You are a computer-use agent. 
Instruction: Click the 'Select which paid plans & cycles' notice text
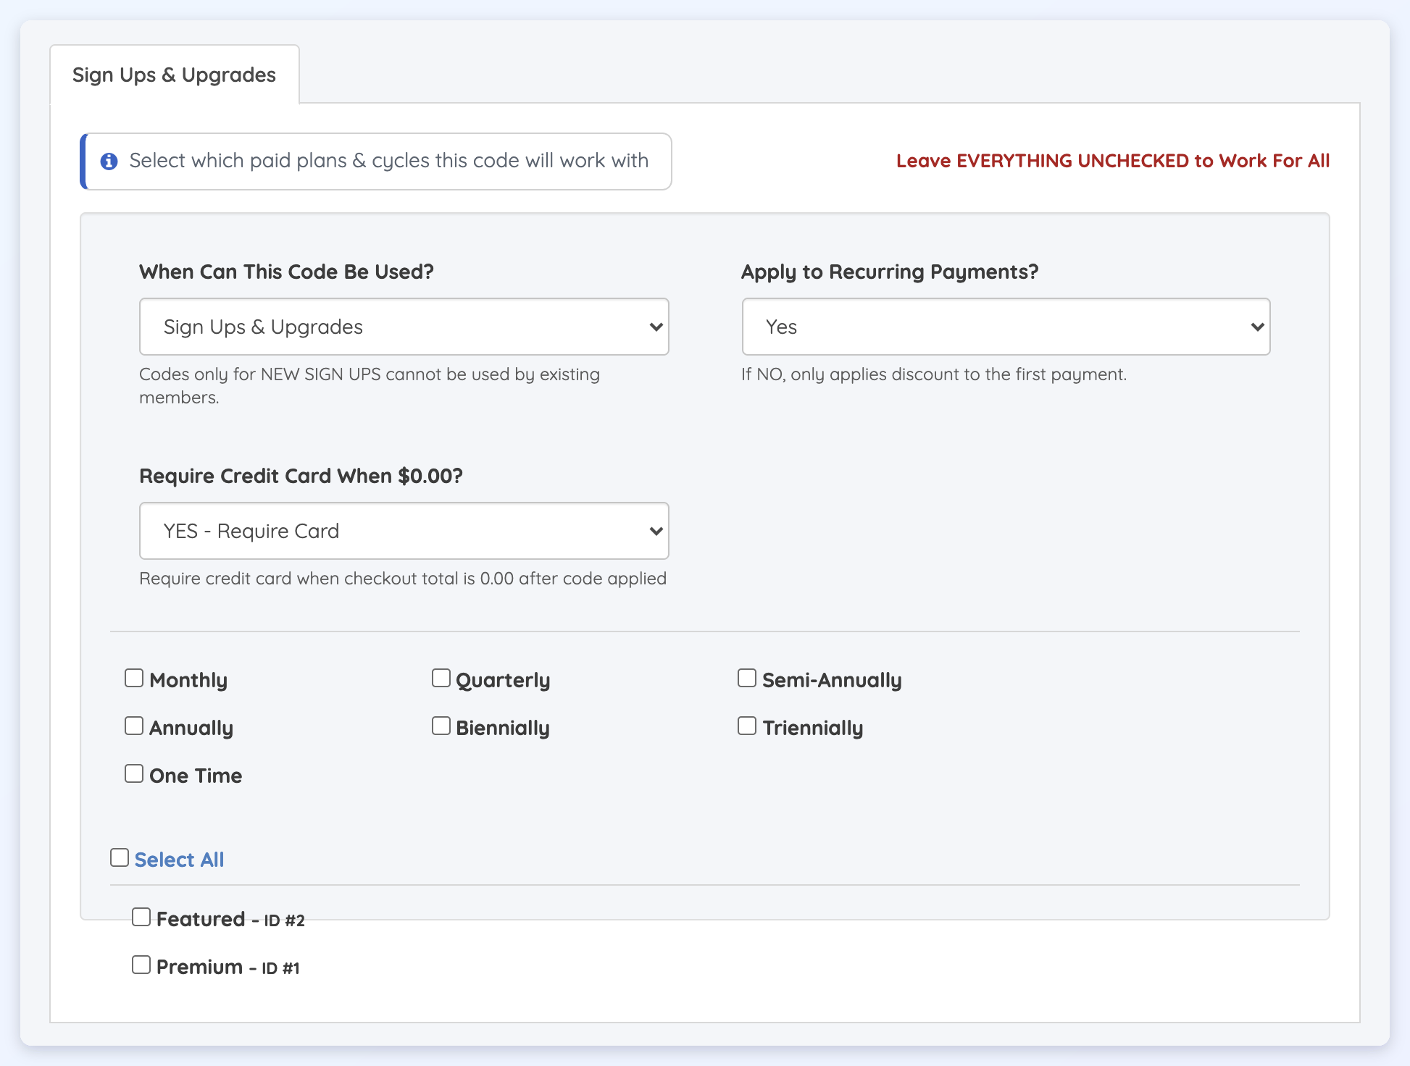click(389, 161)
